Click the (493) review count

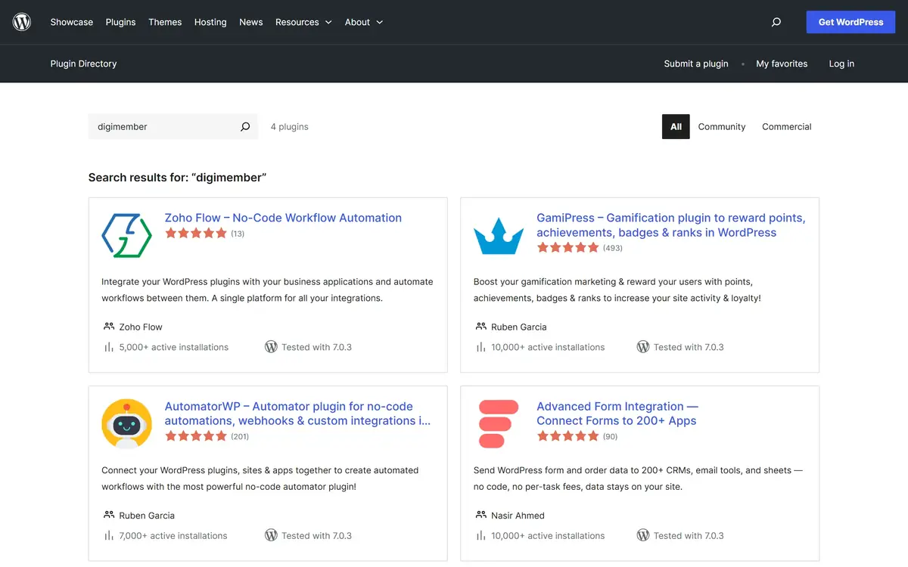613,248
